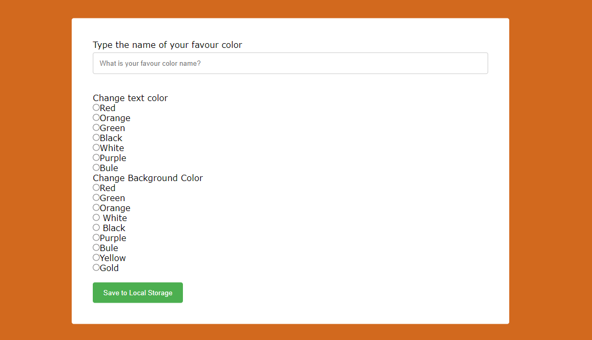592x340 pixels.
Task: Select Red as text color
Action: coord(95,107)
